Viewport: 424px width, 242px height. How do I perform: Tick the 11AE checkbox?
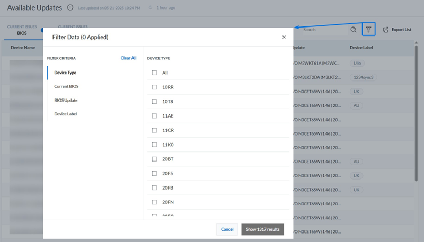point(154,115)
